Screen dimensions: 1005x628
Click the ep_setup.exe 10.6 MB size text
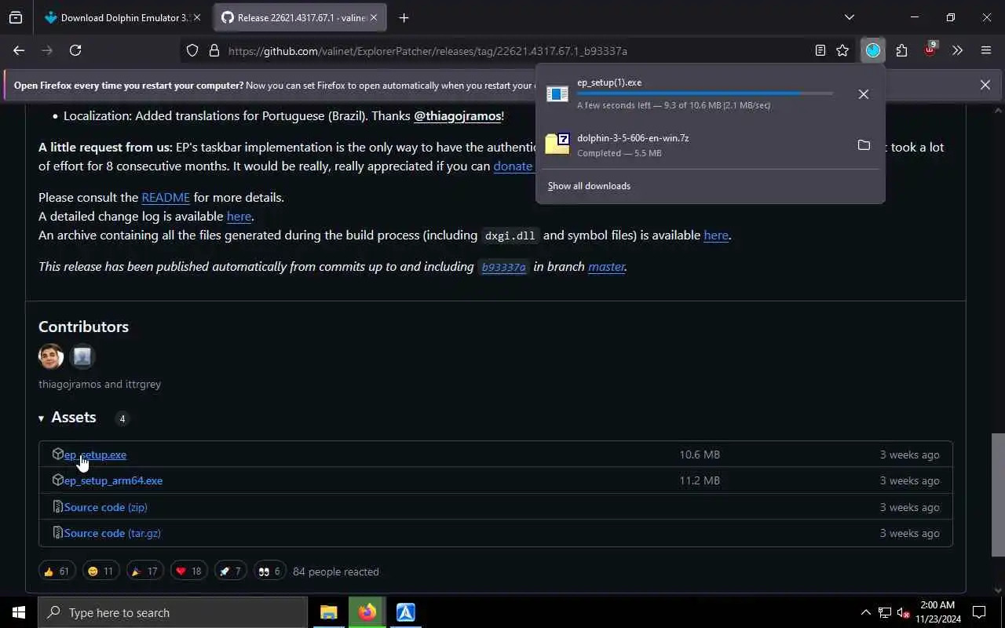click(700, 455)
